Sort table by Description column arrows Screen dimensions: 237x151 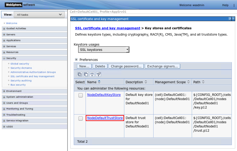[146, 82]
